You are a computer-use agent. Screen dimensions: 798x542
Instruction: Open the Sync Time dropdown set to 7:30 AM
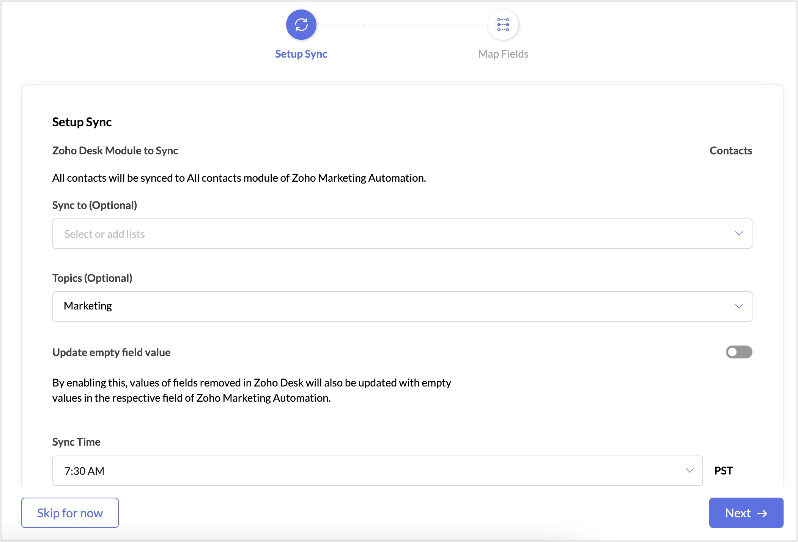click(378, 471)
